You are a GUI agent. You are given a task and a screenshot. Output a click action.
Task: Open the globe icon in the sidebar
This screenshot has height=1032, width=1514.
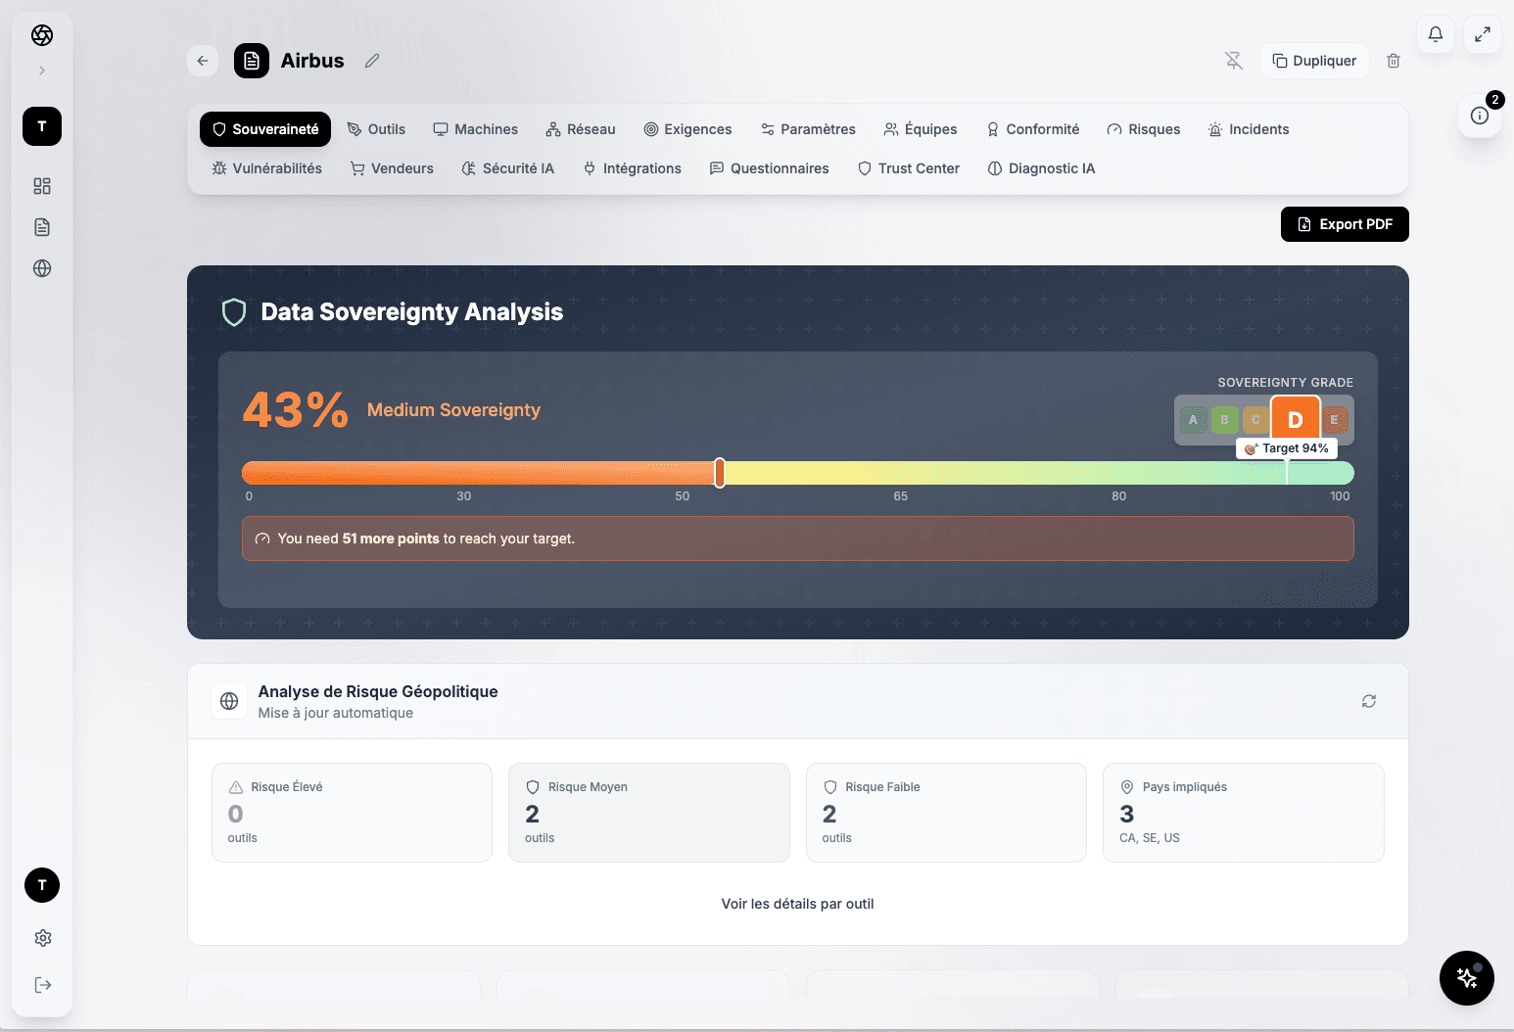point(42,267)
